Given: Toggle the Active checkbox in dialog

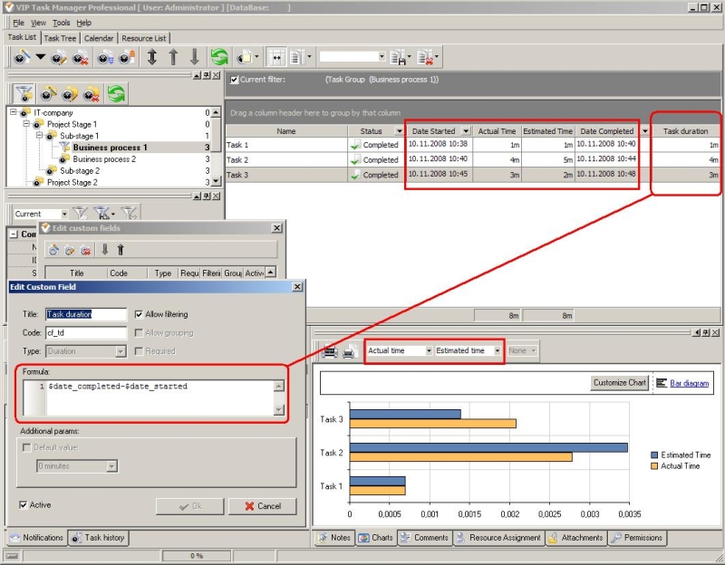Looking at the screenshot, I should point(24,505).
